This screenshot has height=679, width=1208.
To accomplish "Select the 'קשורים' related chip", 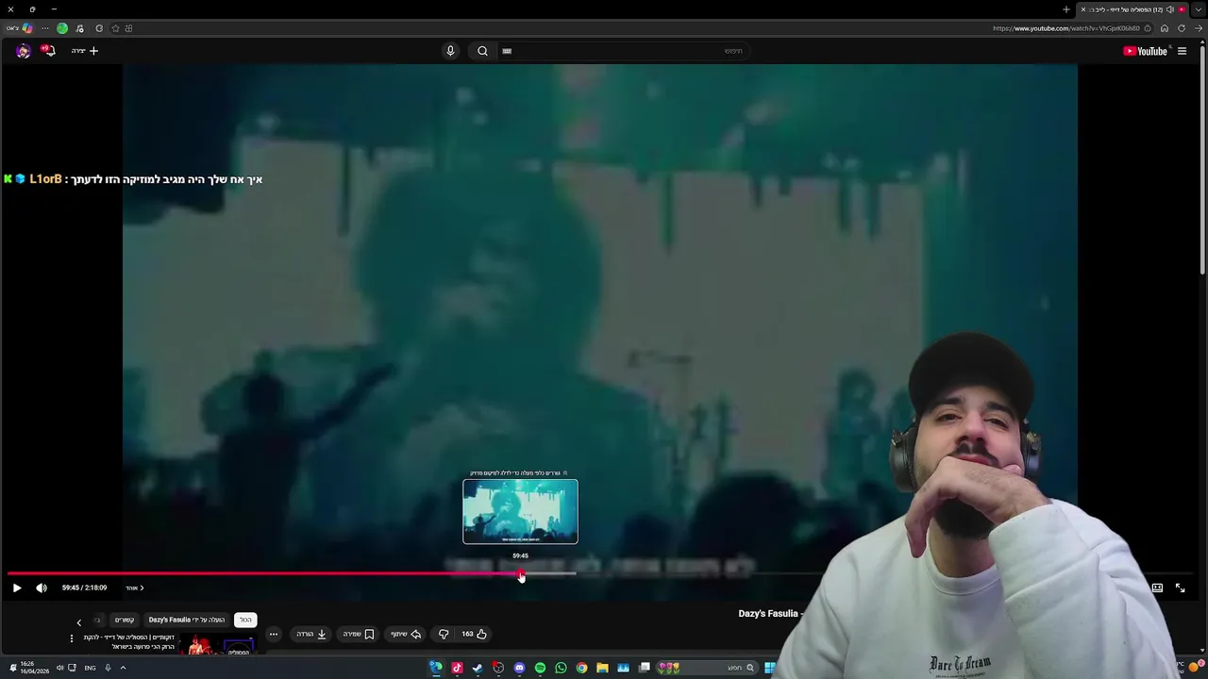I will tap(125, 620).
